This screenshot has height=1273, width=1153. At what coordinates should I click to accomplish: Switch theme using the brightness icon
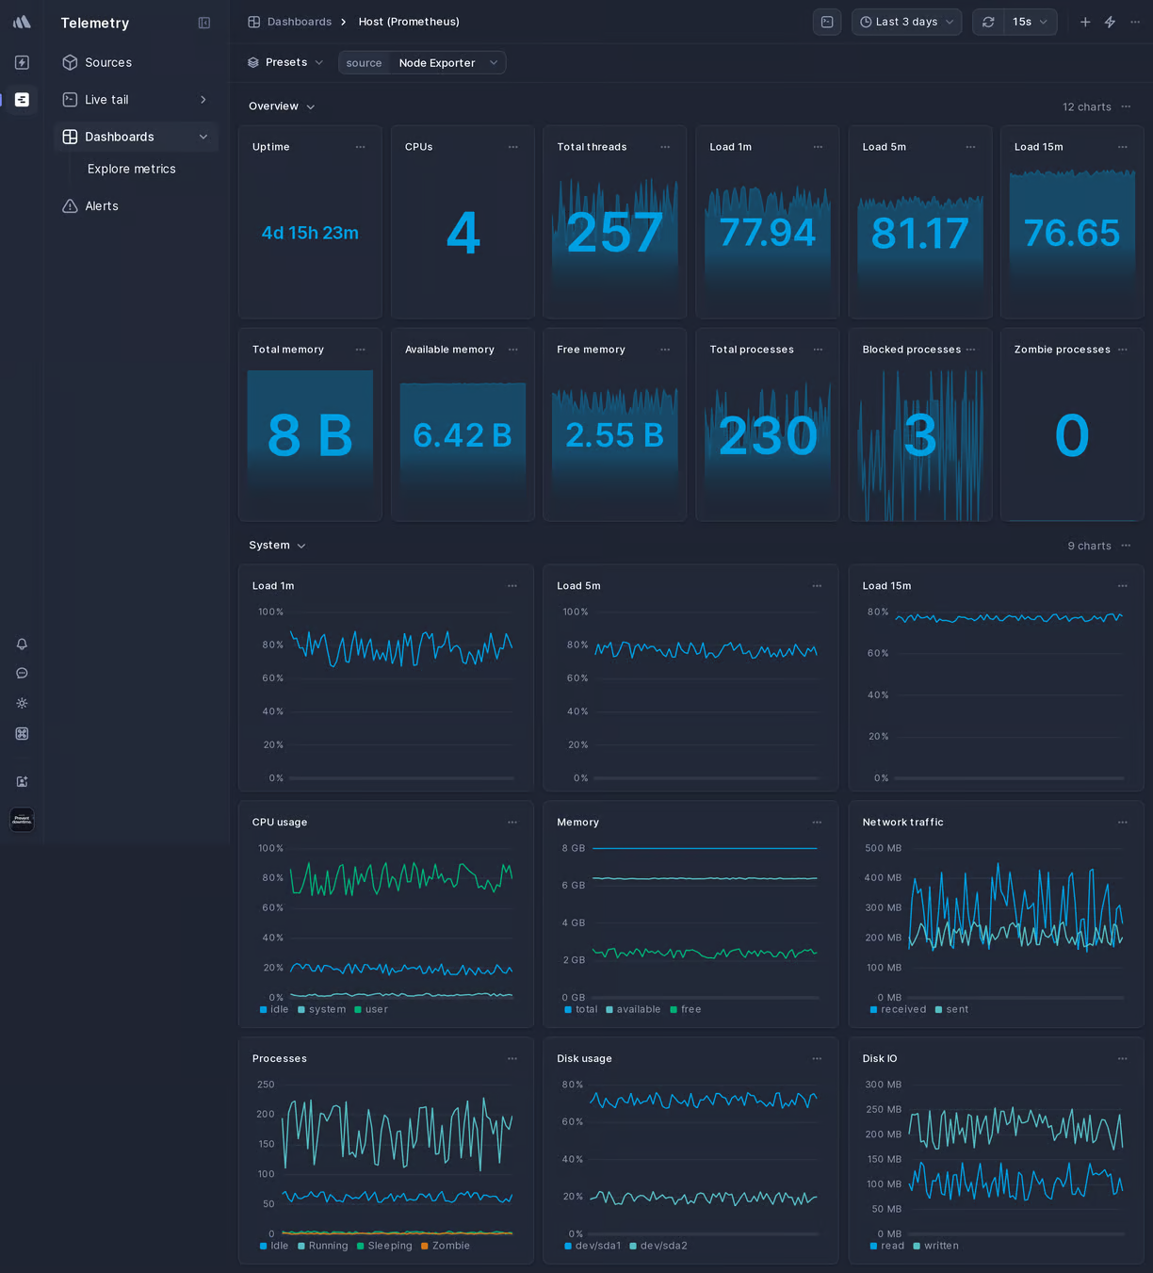(x=22, y=703)
